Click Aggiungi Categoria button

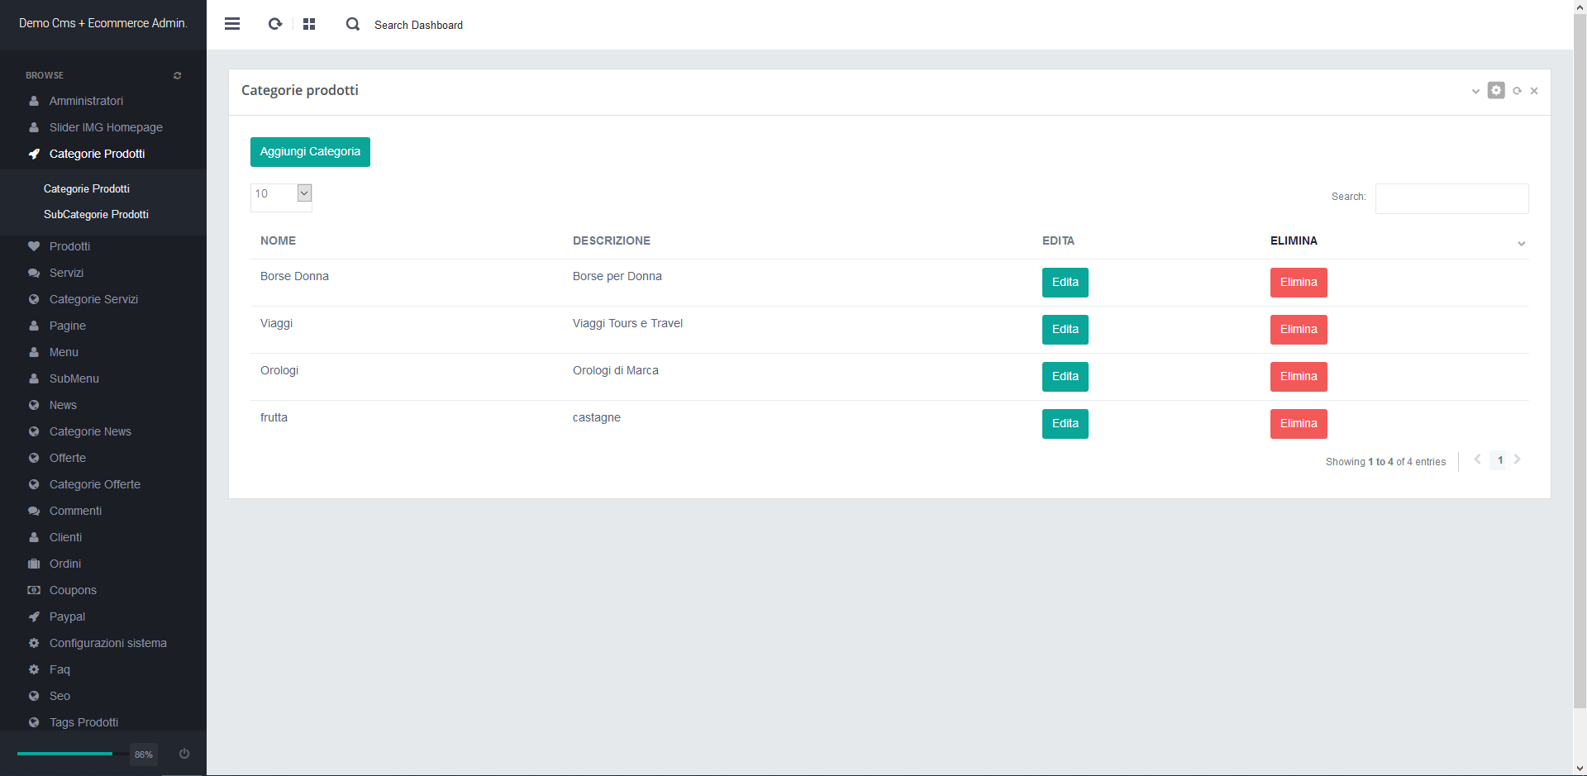310,152
